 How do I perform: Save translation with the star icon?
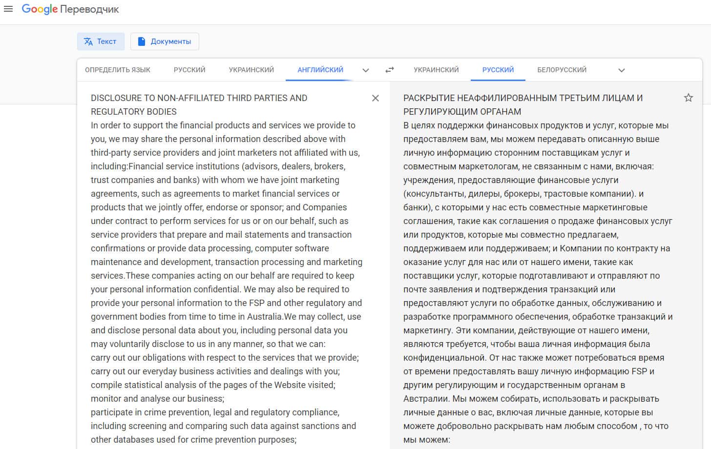click(689, 98)
